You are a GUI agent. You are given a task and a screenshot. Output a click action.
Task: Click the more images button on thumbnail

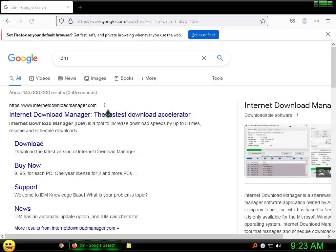point(324,172)
